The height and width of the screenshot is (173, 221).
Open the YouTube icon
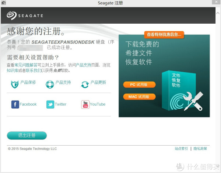(85, 104)
